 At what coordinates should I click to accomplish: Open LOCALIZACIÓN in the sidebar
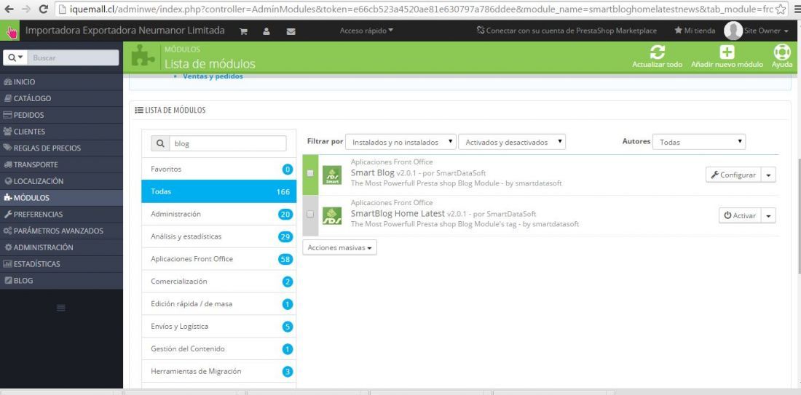(61, 181)
